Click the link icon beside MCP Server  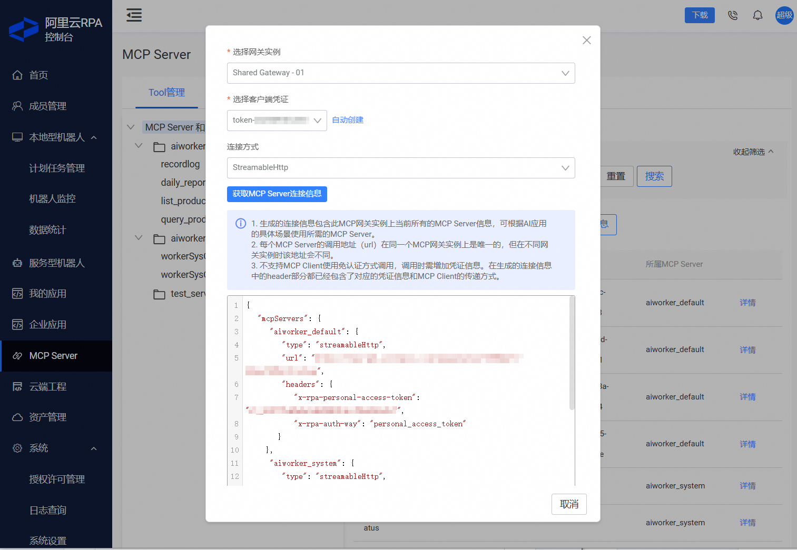(17, 356)
